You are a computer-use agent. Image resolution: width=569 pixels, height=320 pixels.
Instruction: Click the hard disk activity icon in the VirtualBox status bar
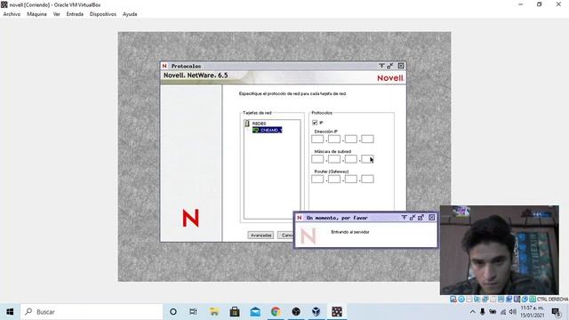[x=453, y=300]
